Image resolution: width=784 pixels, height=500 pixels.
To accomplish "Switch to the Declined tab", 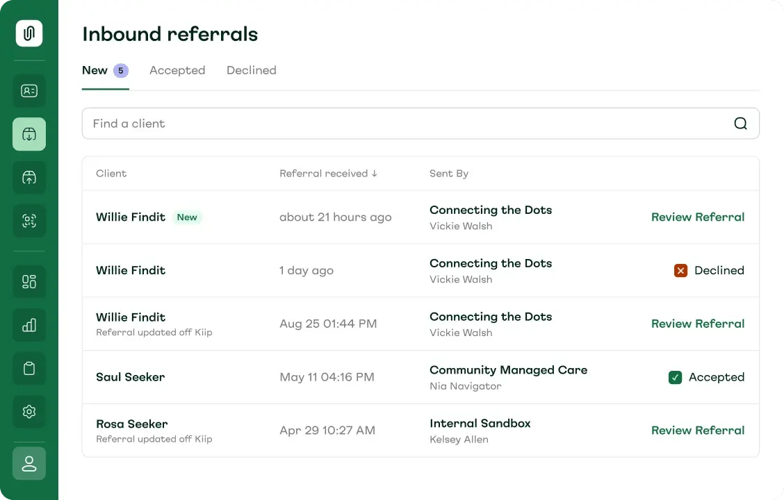I will (252, 70).
